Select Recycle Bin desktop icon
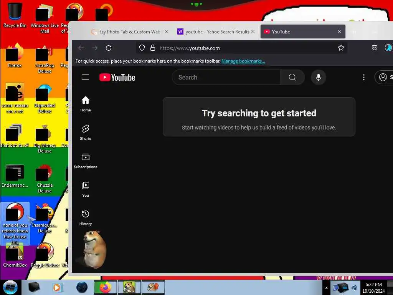Image resolution: width=393 pixels, height=295 pixels. pyautogui.click(x=15, y=15)
